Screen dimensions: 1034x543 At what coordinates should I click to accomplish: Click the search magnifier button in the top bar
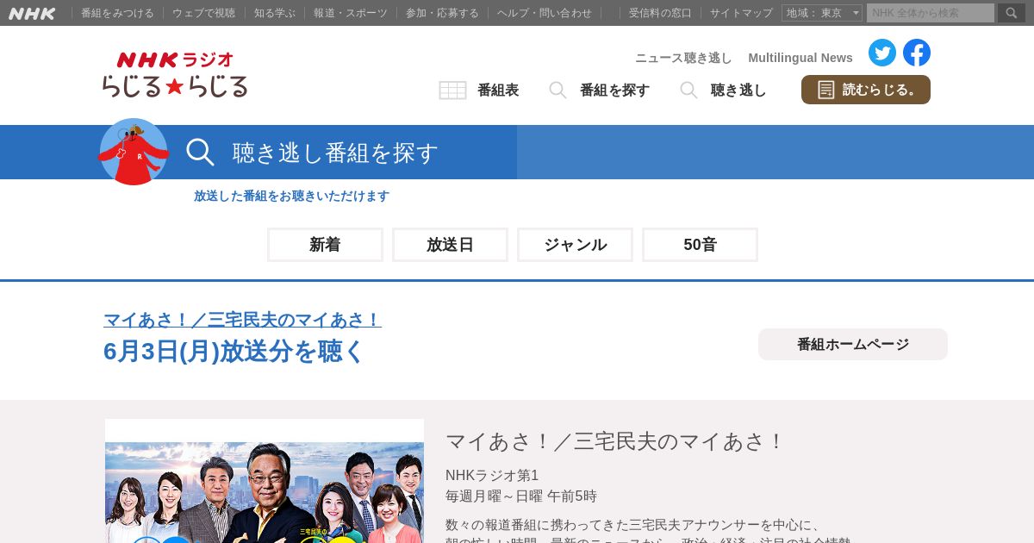coord(1012,13)
